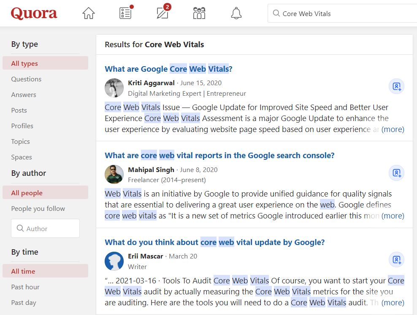Click Erii Mascar's profile picture

[x=114, y=261]
